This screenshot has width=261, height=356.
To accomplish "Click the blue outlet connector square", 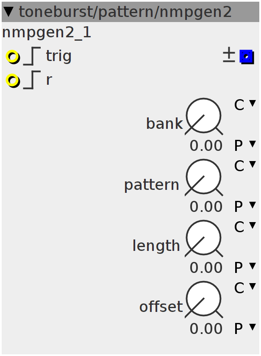I will pos(247,57).
